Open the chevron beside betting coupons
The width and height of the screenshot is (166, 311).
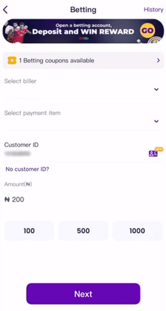(158, 60)
